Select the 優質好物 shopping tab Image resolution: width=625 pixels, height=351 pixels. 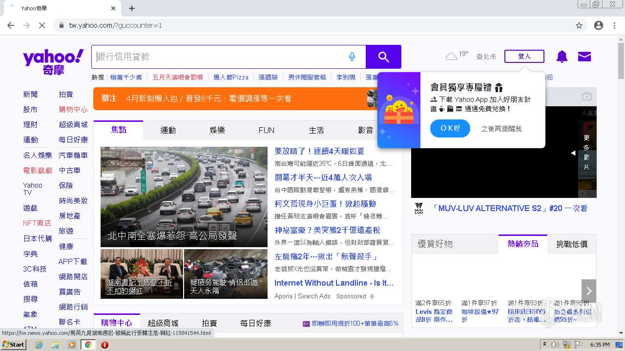click(435, 244)
